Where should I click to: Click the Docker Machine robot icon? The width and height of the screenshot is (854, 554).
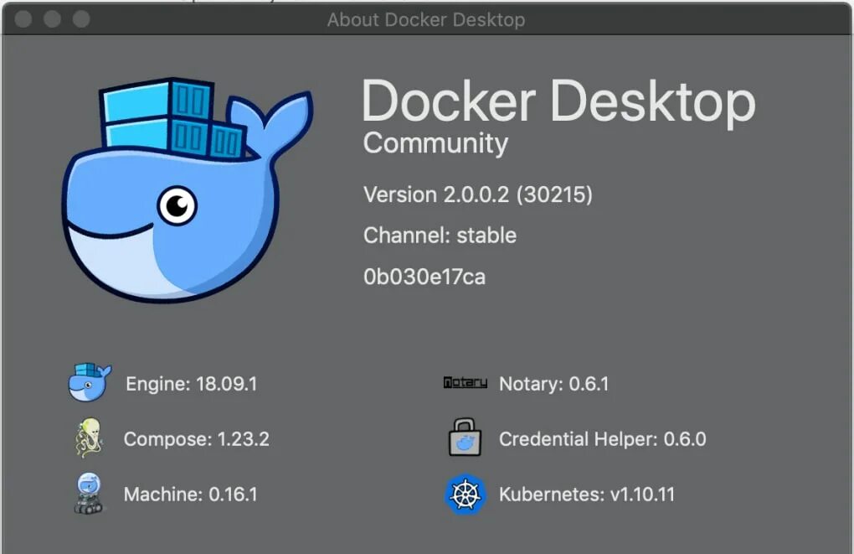click(88, 494)
